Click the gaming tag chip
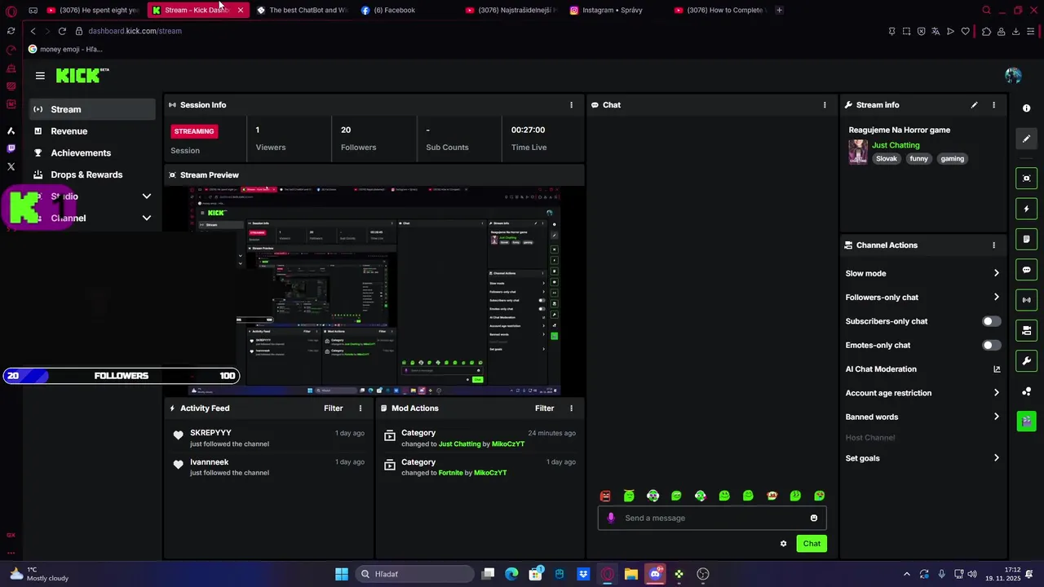Image resolution: width=1044 pixels, height=587 pixels. (953, 159)
